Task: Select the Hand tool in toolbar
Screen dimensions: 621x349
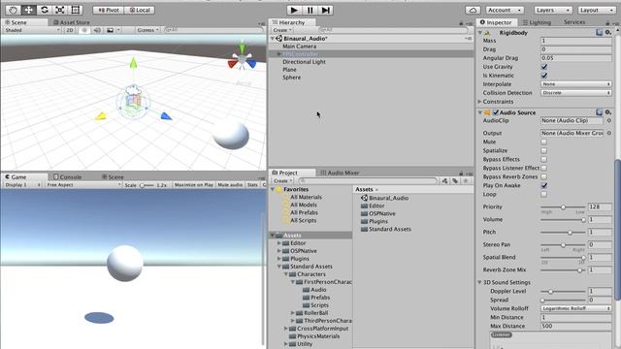Action: tap(13, 10)
